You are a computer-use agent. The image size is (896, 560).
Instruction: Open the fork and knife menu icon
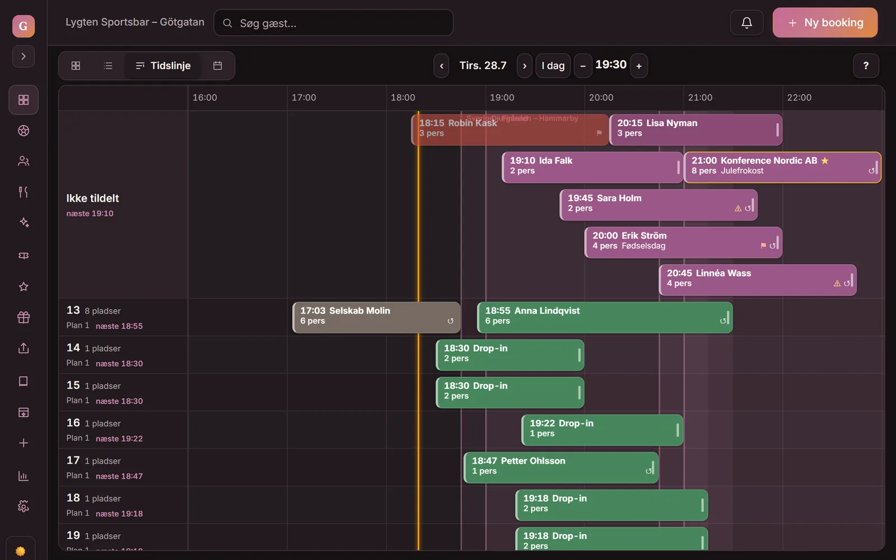coord(24,192)
